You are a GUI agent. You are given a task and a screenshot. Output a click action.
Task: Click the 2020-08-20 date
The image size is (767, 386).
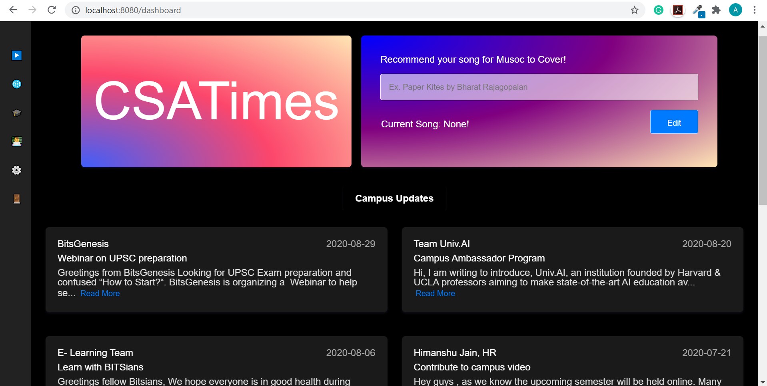point(707,244)
